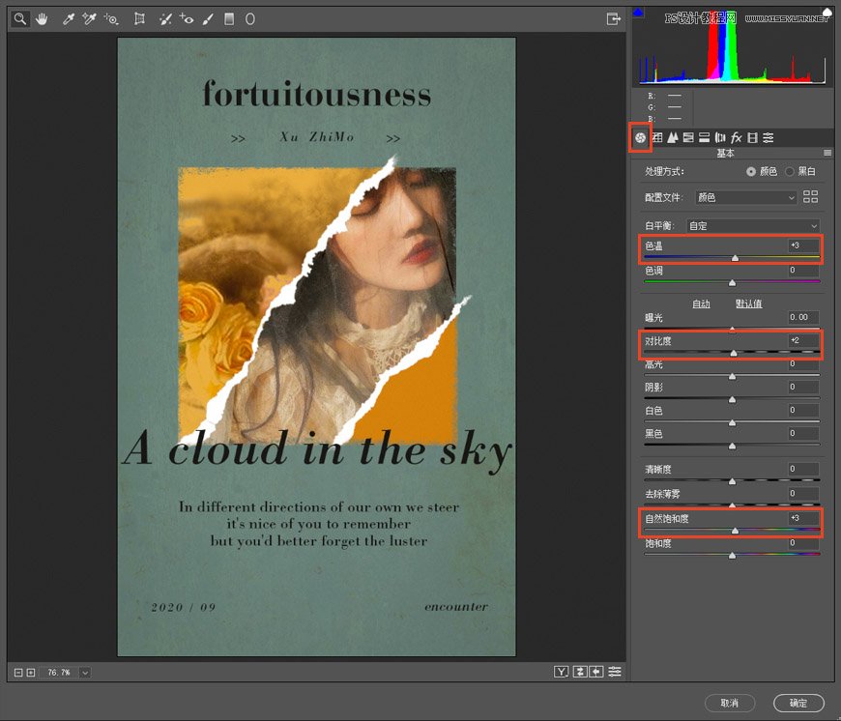The image size is (841, 721).
Task: Open the fx Effects panel
Action: click(x=736, y=137)
